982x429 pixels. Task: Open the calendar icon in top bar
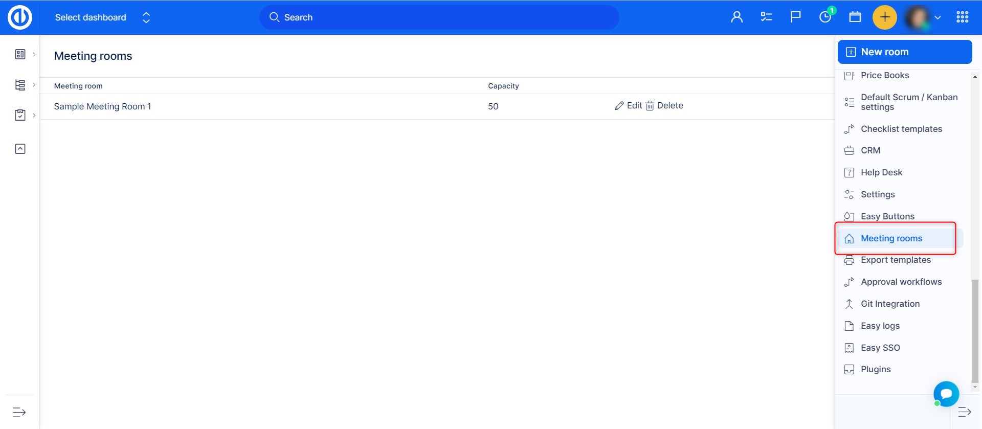tap(855, 17)
